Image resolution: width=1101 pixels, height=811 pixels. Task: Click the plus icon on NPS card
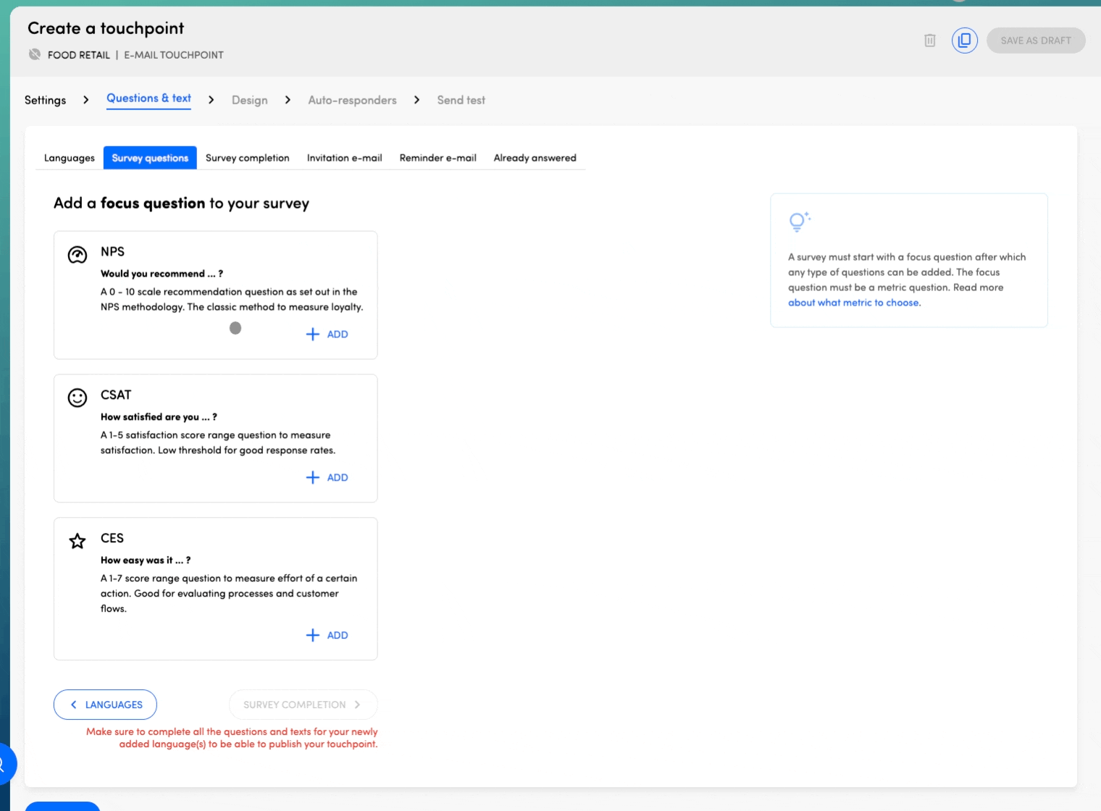[x=312, y=334]
